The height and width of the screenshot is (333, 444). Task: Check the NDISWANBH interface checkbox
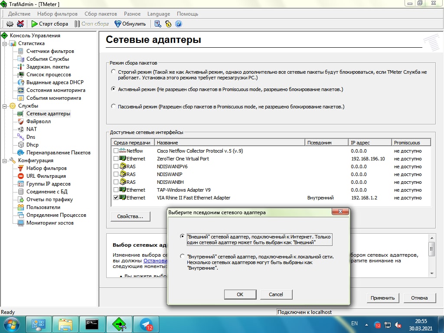(x=116, y=182)
